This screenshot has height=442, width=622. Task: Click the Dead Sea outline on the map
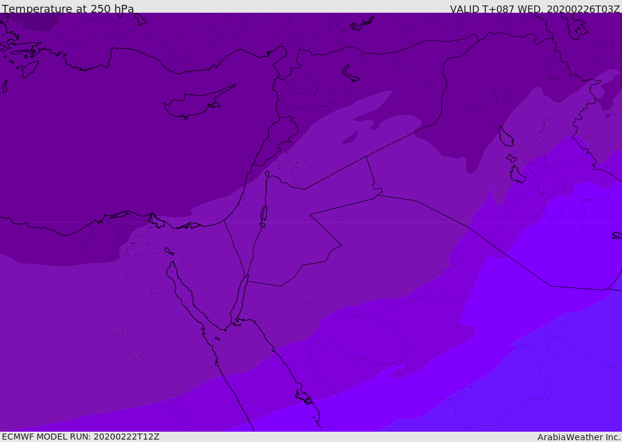coord(264,216)
